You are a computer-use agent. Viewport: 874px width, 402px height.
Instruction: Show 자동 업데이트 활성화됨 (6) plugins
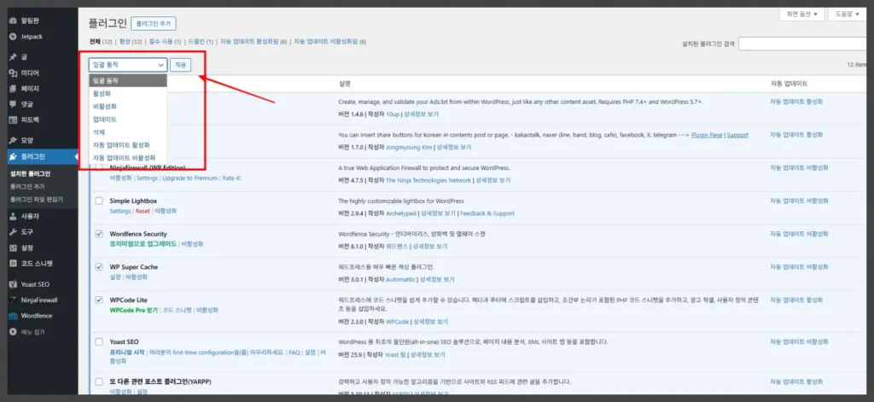click(253, 42)
